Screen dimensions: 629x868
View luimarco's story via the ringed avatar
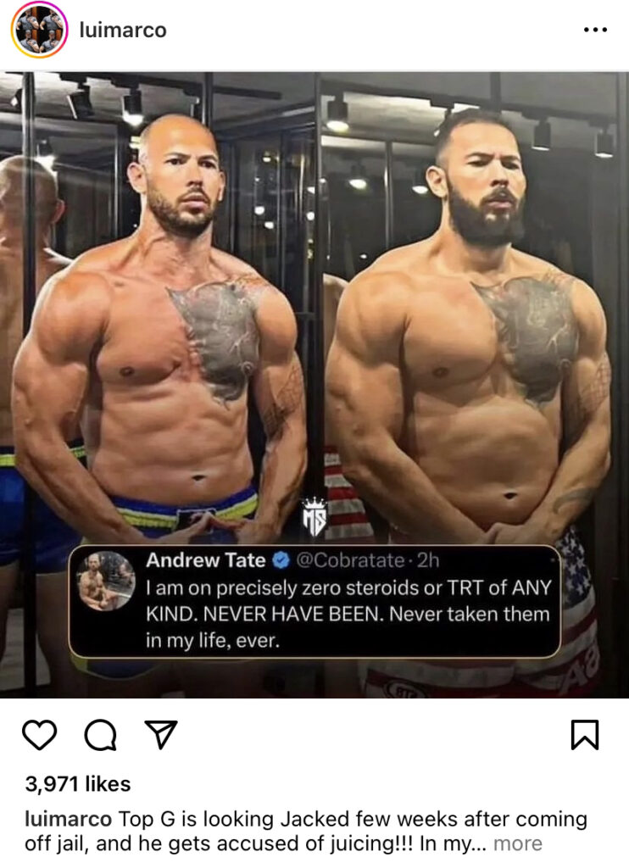(x=39, y=30)
